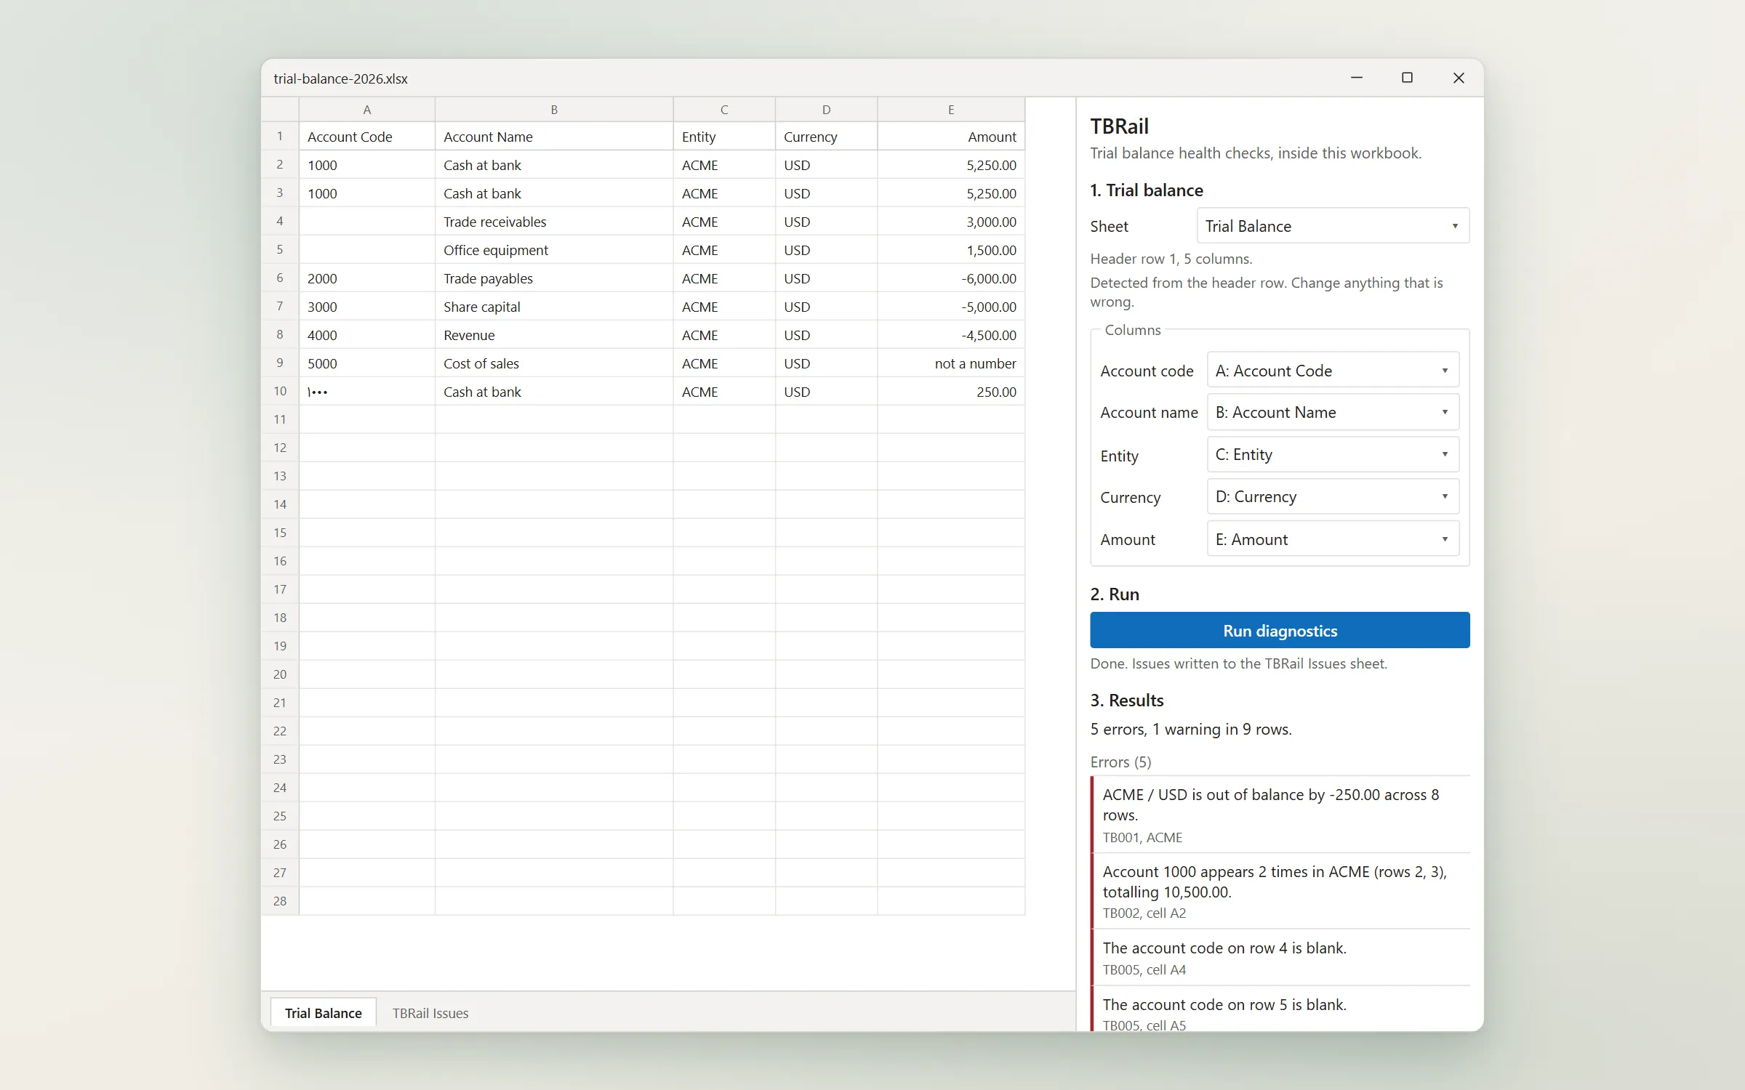Click the '1,500.00' amount cell
This screenshot has width=1745, height=1090.
click(951, 250)
